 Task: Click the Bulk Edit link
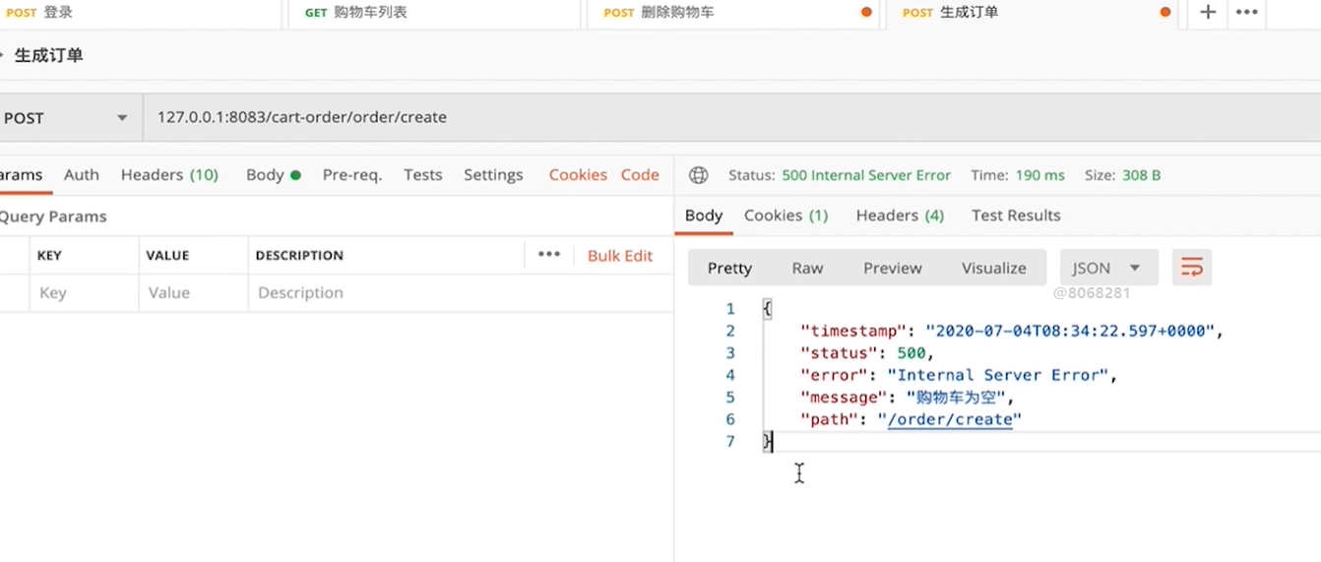coord(620,256)
